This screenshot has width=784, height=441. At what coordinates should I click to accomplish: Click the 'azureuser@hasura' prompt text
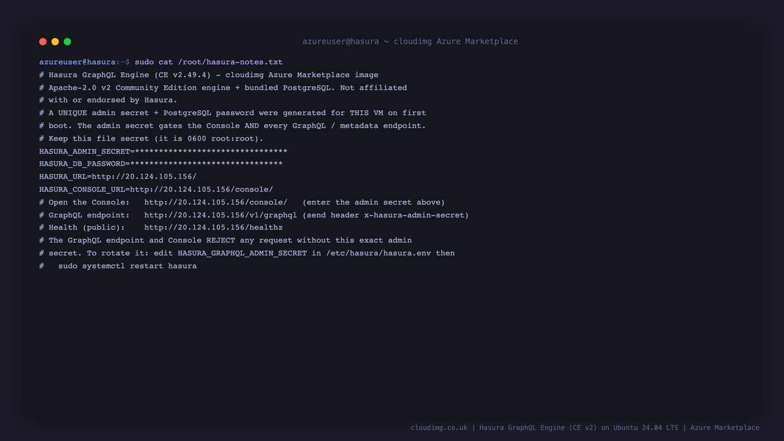pyautogui.click(x=77, y=62)
